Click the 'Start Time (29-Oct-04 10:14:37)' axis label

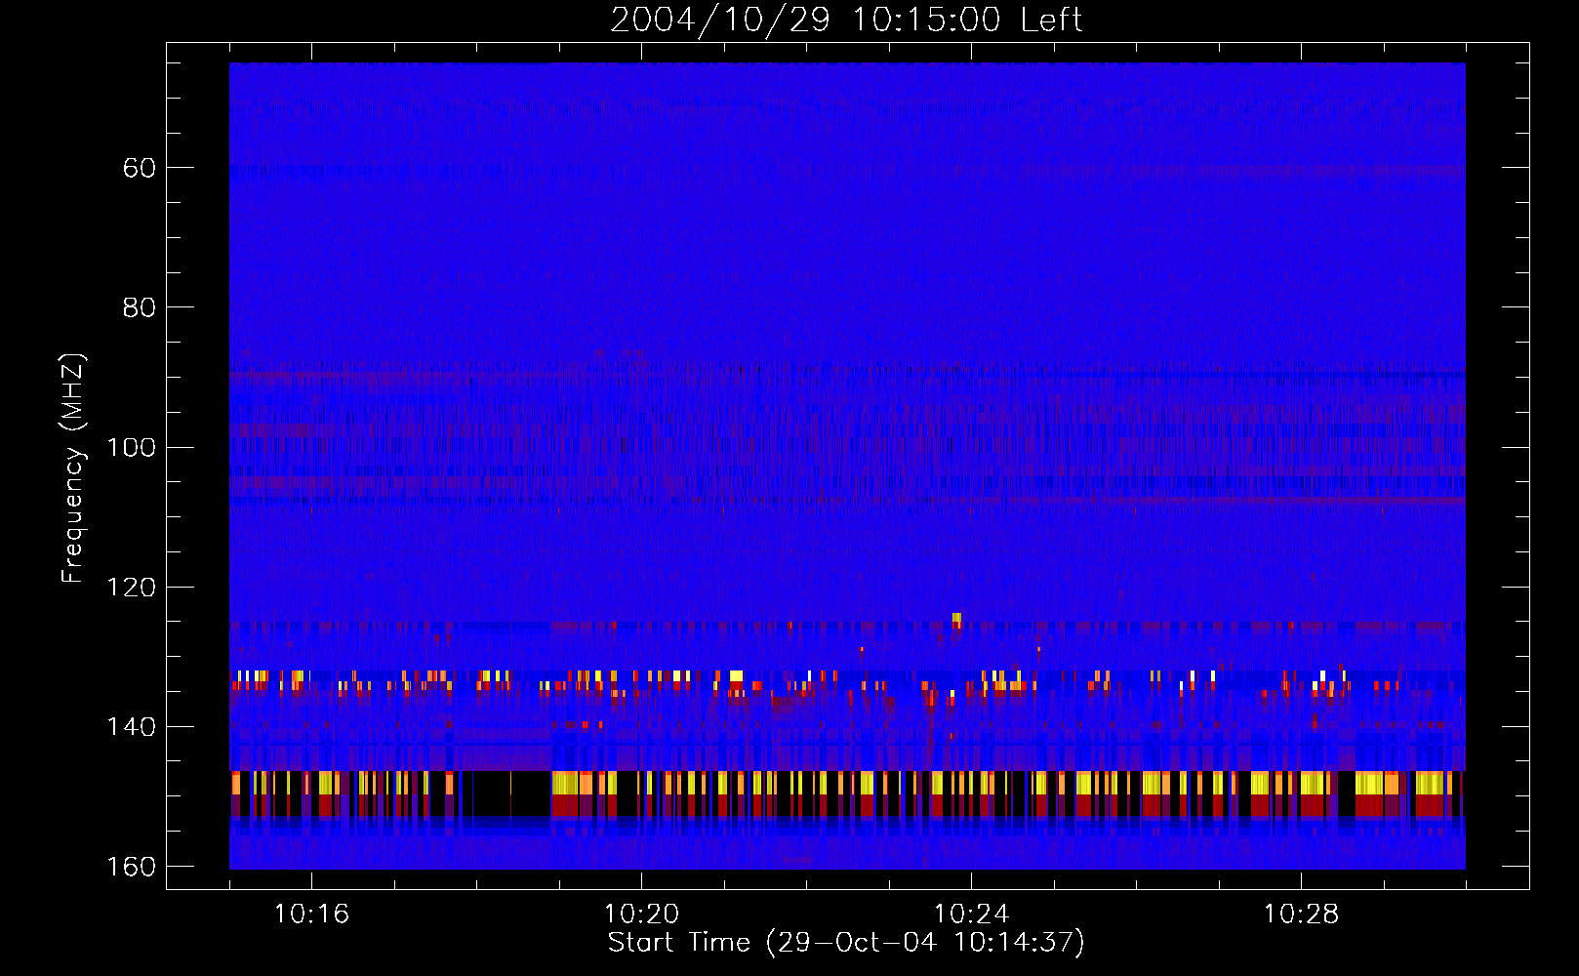point(846,943)
